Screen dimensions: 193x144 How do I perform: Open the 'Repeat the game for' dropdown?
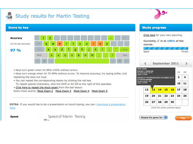tap(153, 118)
